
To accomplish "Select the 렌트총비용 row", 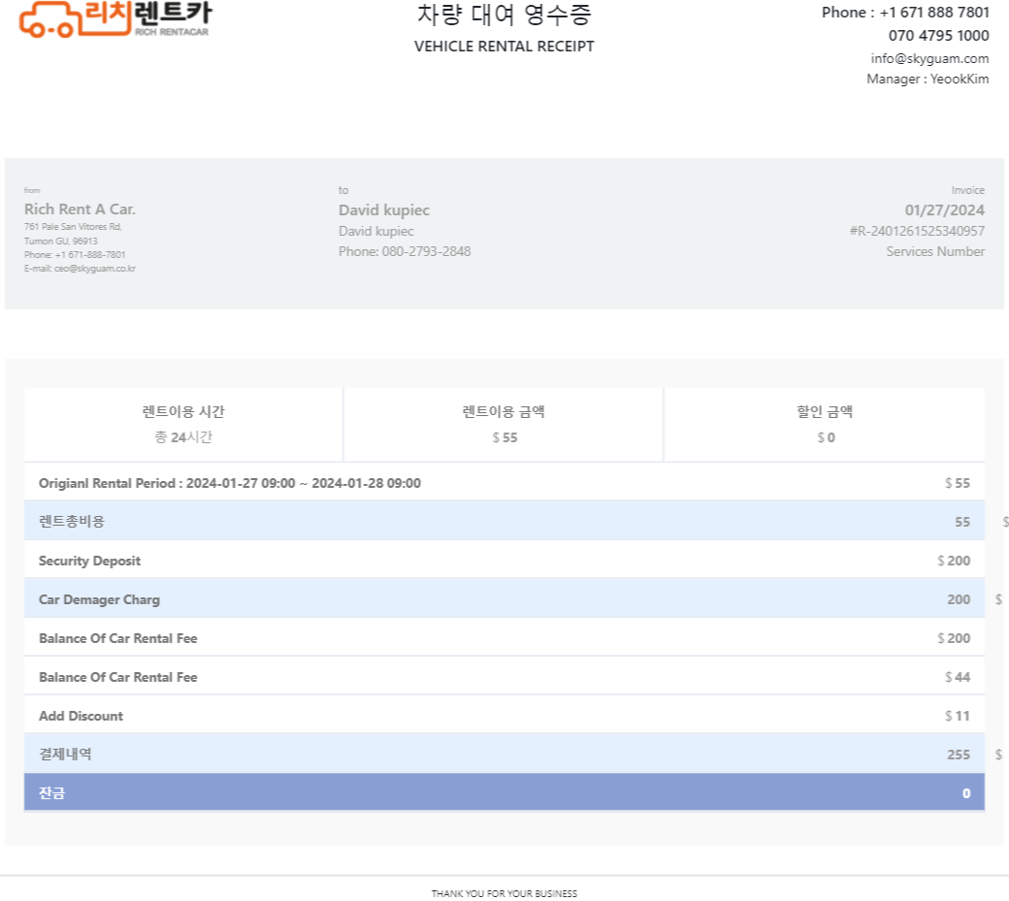I will (x=504, y=522).
